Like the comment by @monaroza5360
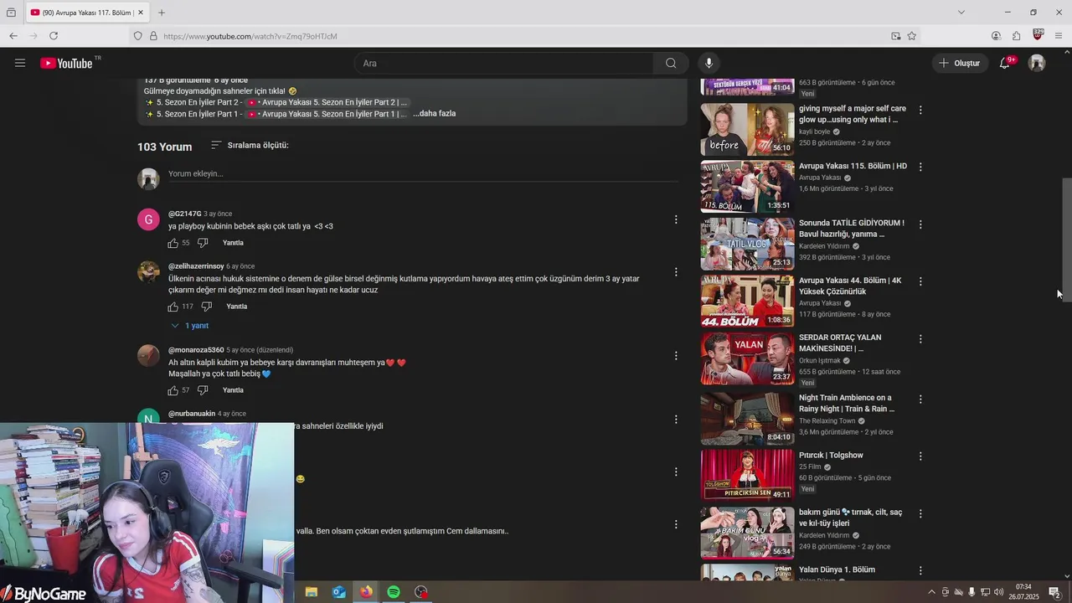1072x603 pixels. pyautogui.click(x=173, y=390)
